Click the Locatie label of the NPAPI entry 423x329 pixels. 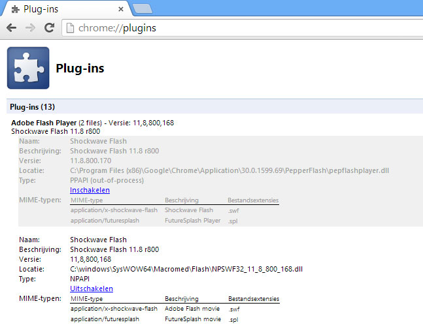[x=31, y=269]
